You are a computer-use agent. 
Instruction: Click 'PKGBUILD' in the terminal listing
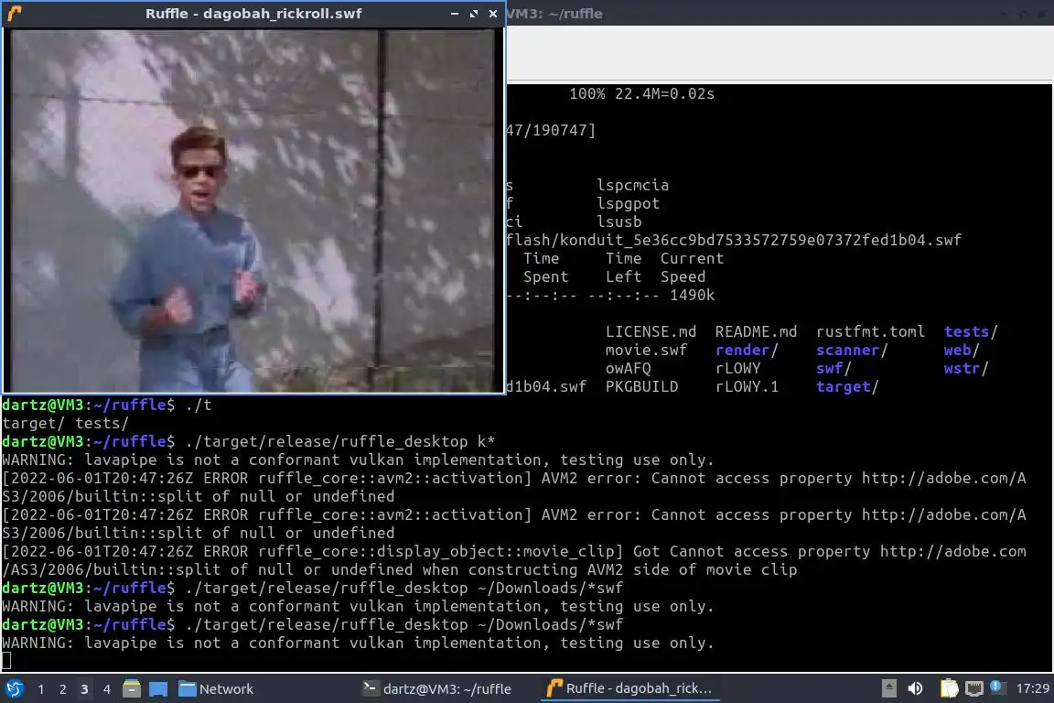point(641,387)
